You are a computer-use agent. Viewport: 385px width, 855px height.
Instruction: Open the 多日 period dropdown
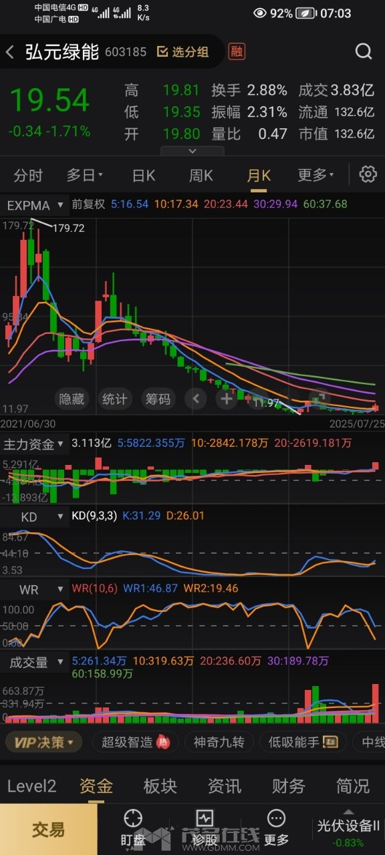85,176
